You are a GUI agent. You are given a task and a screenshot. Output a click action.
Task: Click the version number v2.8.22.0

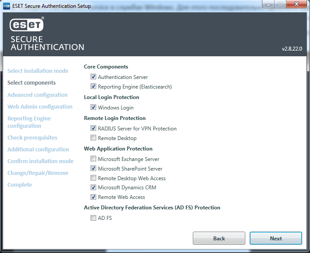point(292,49)
